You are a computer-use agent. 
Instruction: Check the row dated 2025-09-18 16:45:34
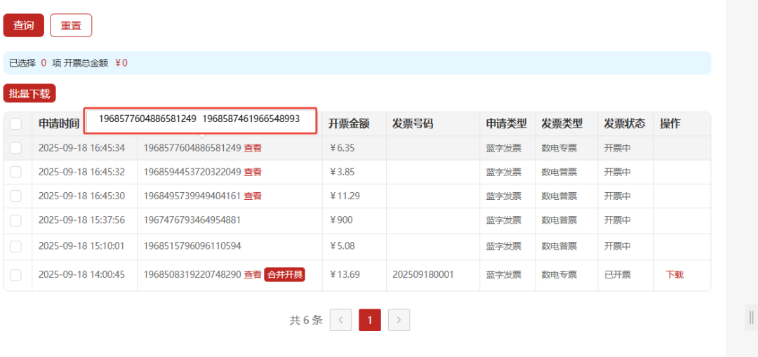(x=16, y=148)
